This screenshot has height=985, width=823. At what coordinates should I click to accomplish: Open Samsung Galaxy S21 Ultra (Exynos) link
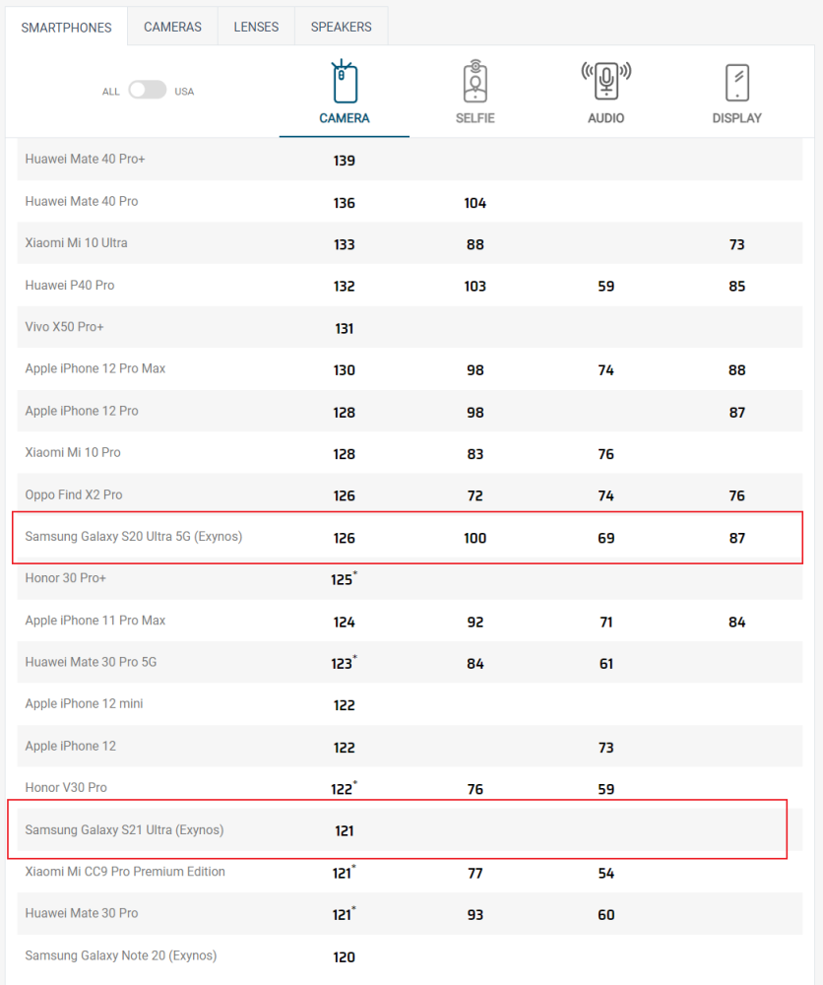click(x=124, y=829)
